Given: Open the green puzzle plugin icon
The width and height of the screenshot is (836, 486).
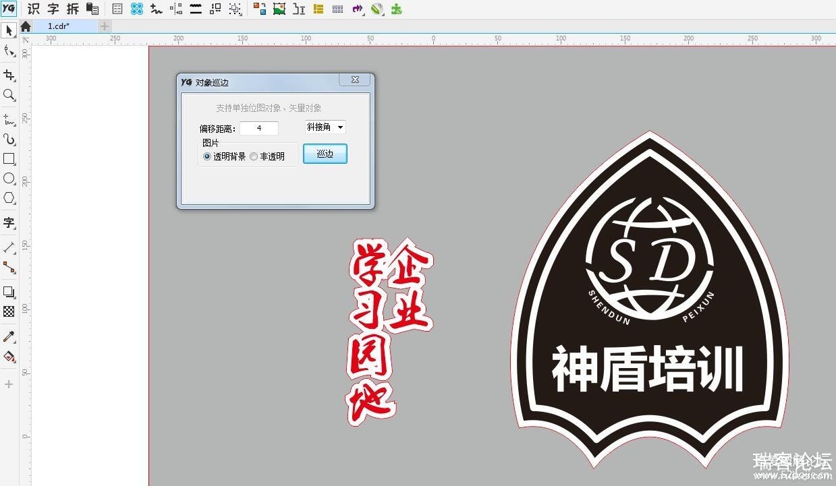Looking at the screenshot, I should pos(397,9).
